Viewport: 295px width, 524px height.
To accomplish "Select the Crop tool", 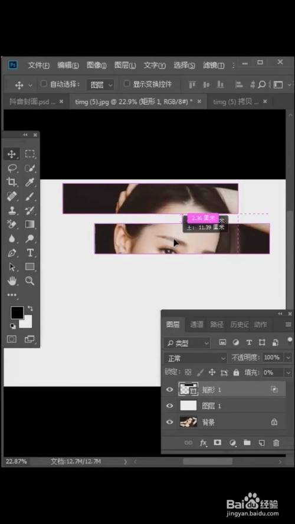I will pos(12,182).
